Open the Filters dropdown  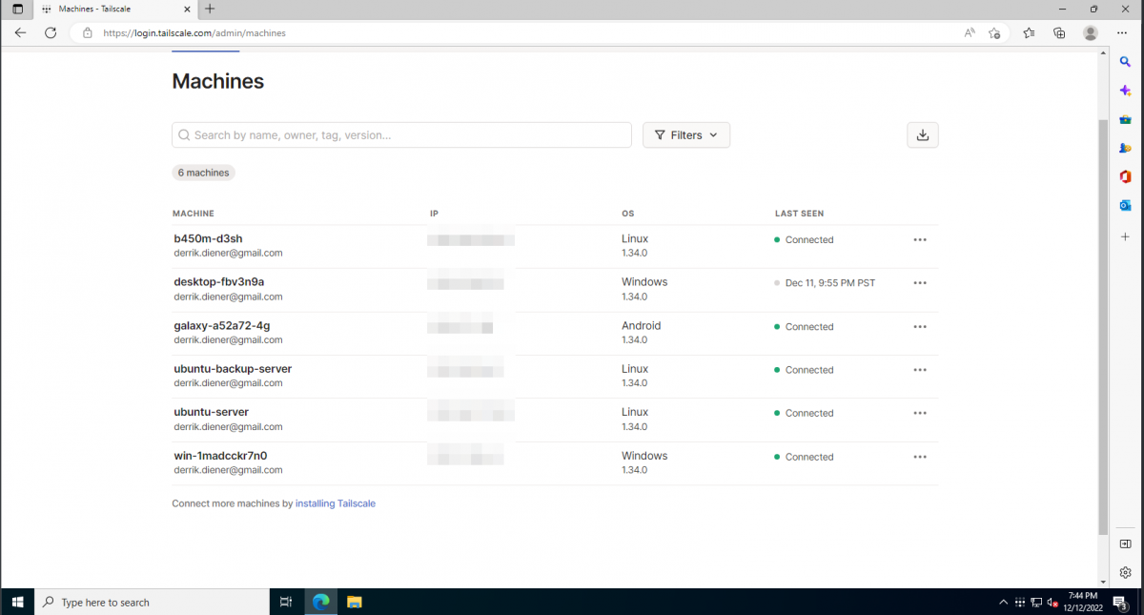click(685, 134)
